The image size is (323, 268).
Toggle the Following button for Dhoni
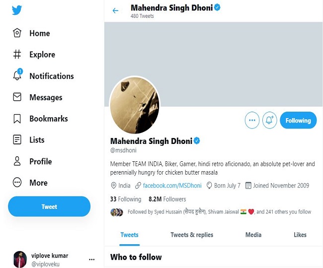[298, 121]
